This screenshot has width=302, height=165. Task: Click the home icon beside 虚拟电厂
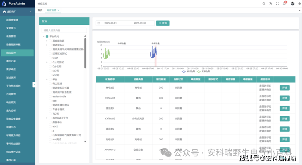(4, 12)
